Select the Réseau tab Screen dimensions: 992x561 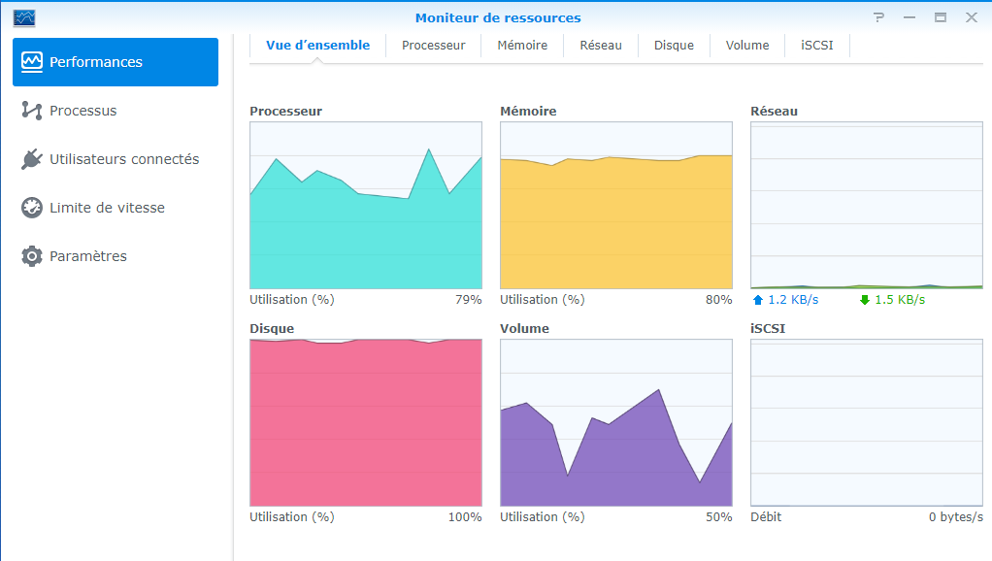click(x=601, y=46)
